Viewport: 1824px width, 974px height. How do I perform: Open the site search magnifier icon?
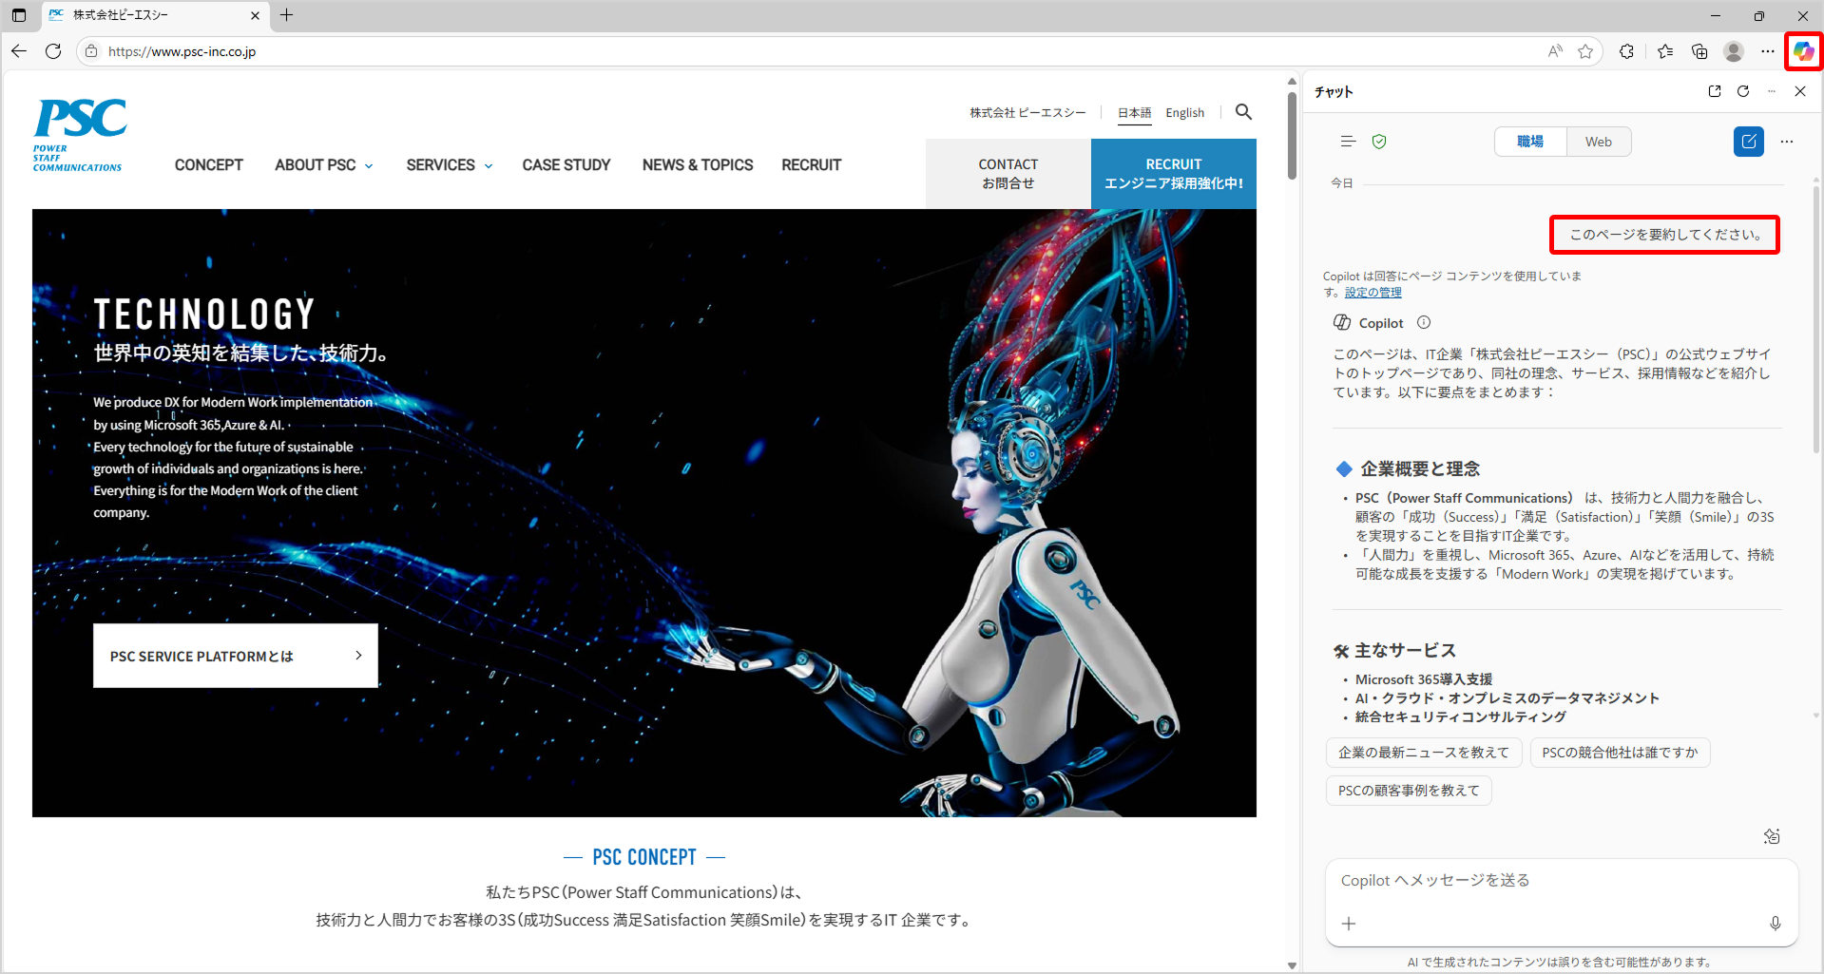click(x=1243, y=112)
